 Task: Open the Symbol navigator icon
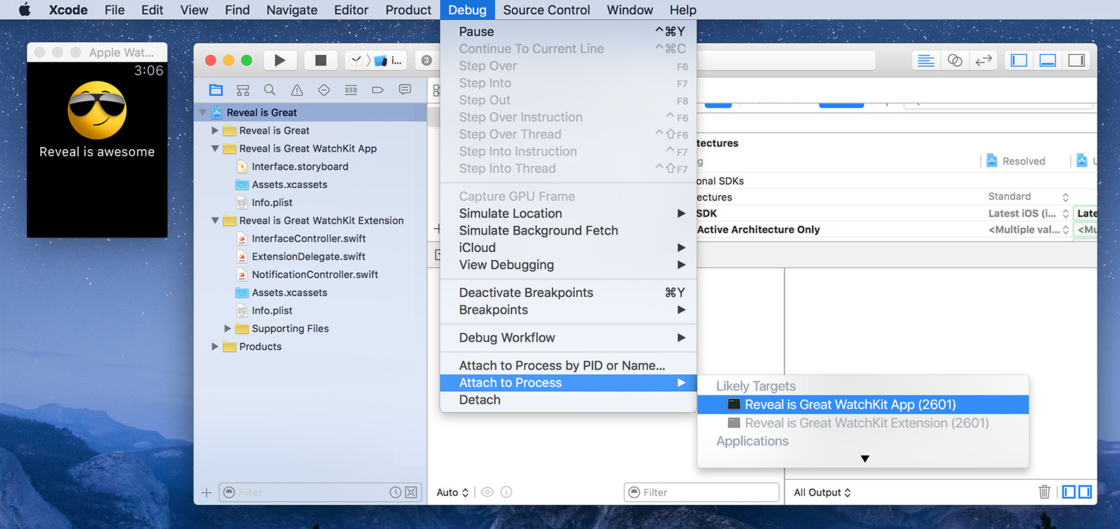243,90
